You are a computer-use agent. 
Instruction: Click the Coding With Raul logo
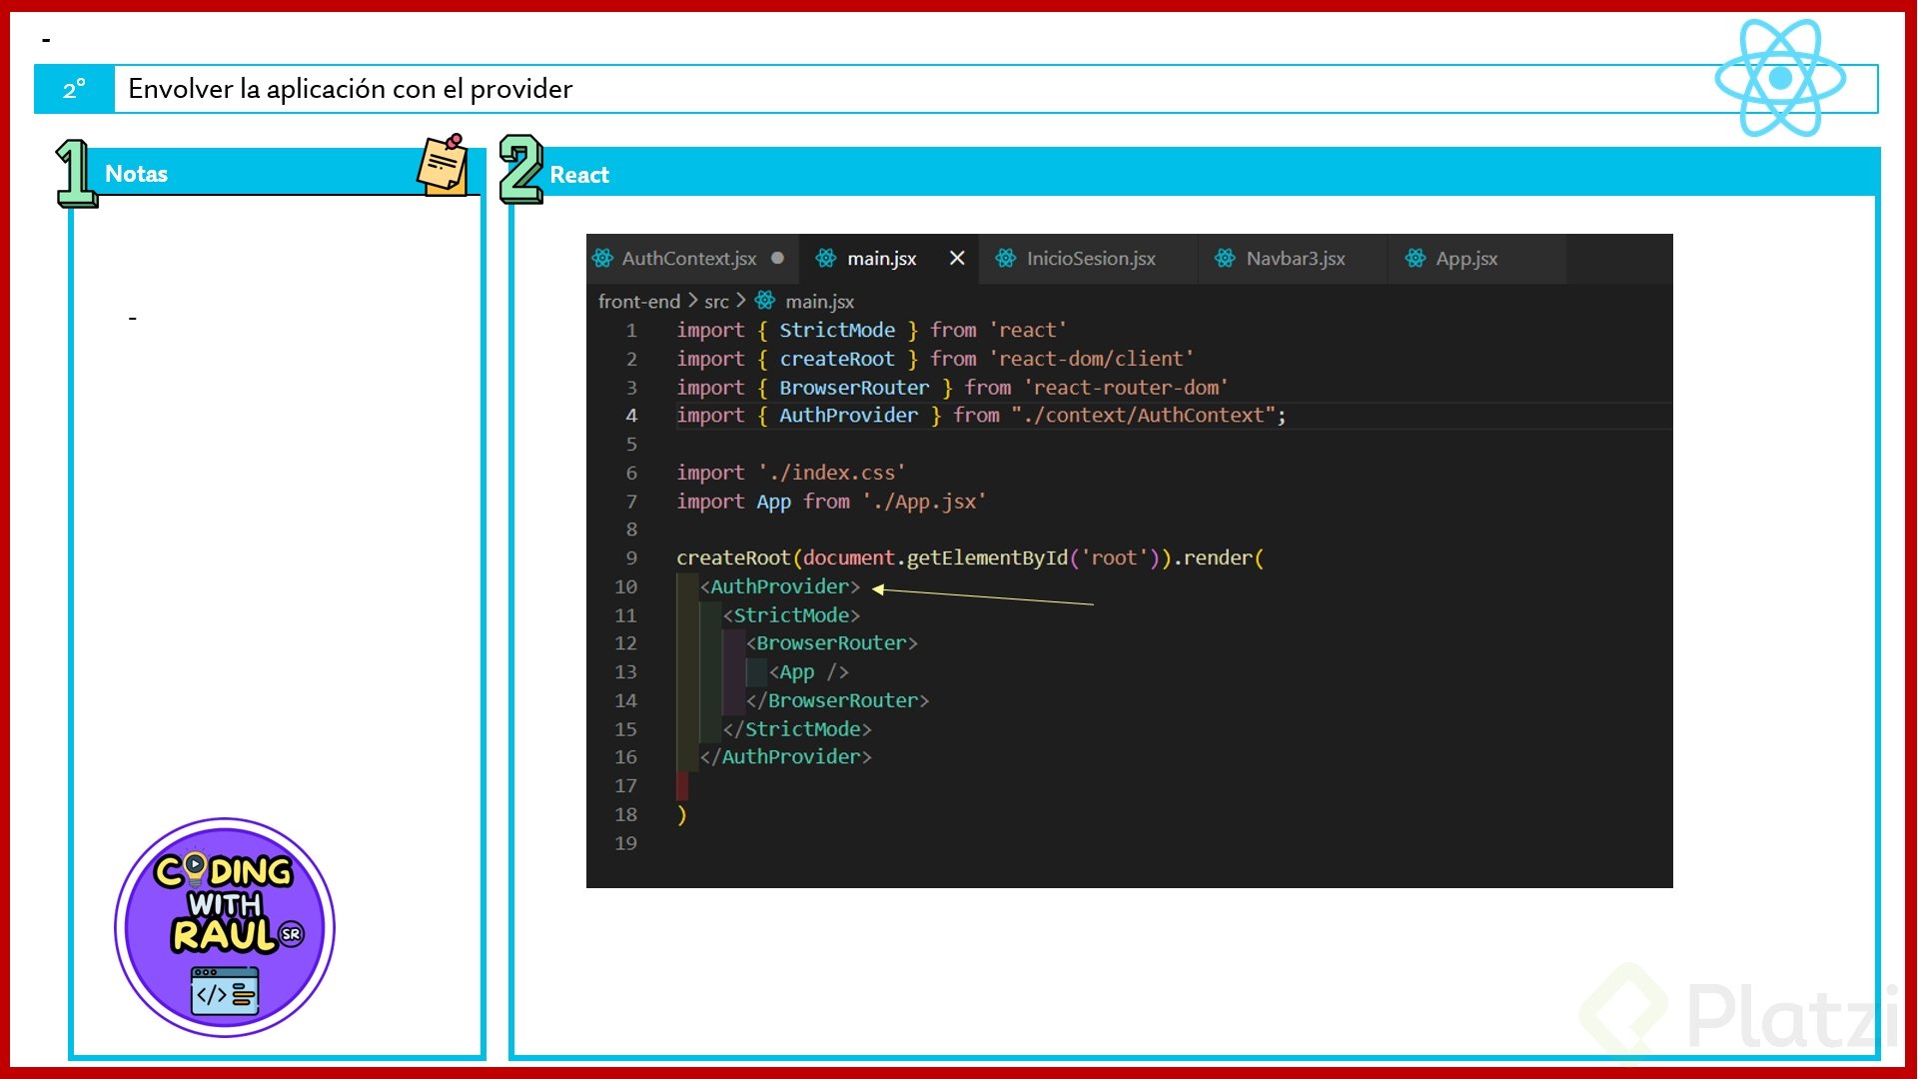coord(225,927)
